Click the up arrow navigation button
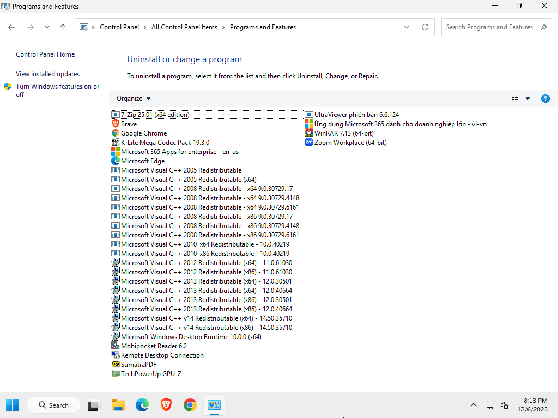 coord(63,27)
